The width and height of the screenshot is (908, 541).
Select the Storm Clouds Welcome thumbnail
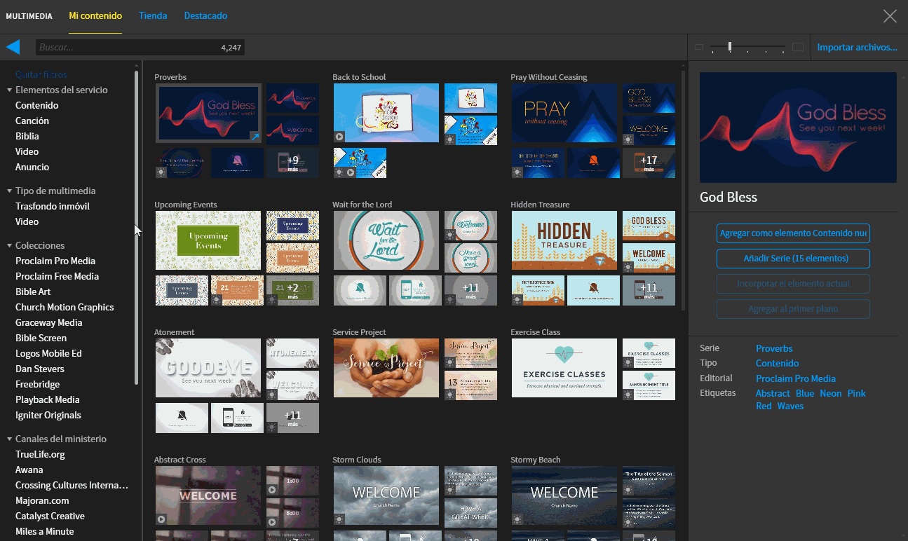pos(386,495)
